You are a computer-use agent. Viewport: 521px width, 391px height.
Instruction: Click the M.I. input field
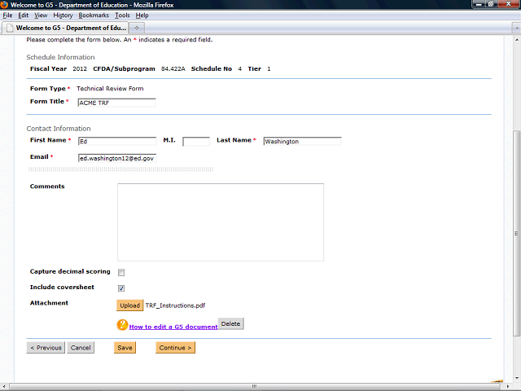click(x=196, y=141)
